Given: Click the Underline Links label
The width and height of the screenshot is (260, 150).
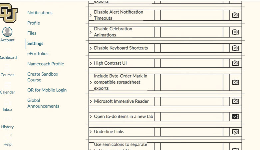Looking at the screenshot, I should (109, 132).
